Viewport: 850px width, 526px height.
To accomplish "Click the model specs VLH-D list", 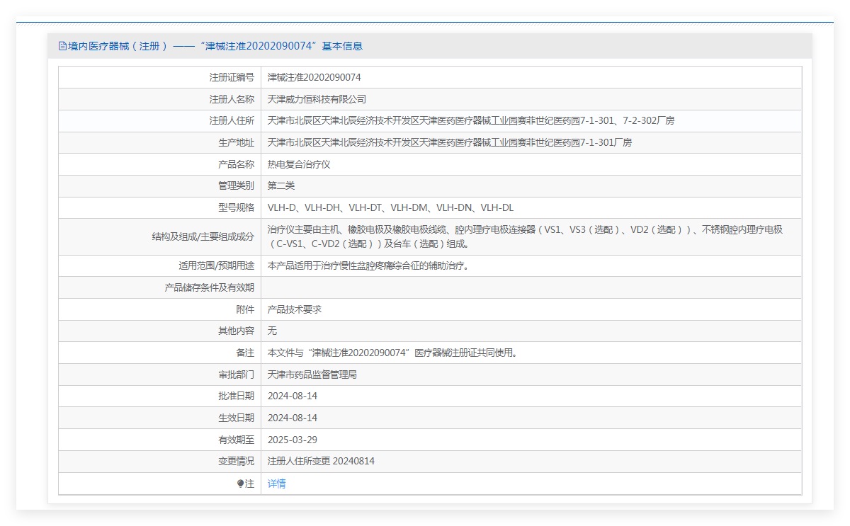I will point(390,207).
